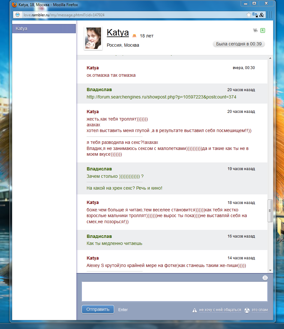Viewport: 284px width, 329px height.
Task: Click the 'не хочу с ней общаться' link
Action: pyautogui.click(x=220, y=310)
